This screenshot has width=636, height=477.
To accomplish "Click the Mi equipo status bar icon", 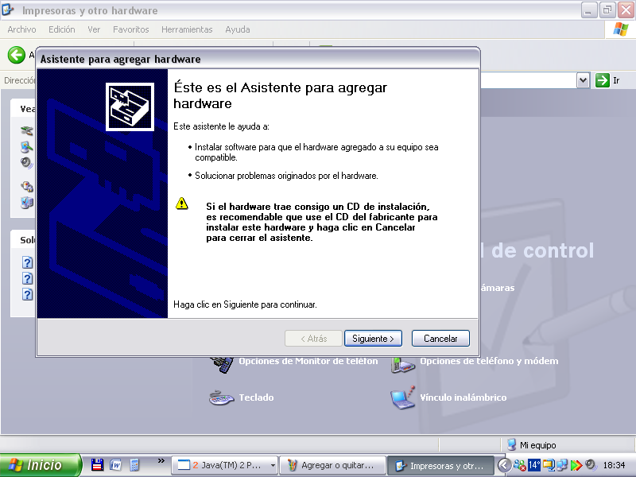I will (x=512, y=445).
